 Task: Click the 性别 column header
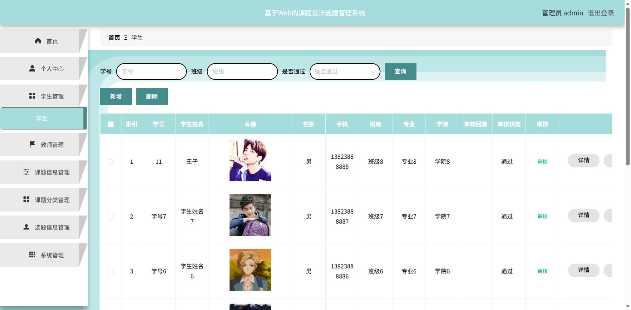pos(309,124)
